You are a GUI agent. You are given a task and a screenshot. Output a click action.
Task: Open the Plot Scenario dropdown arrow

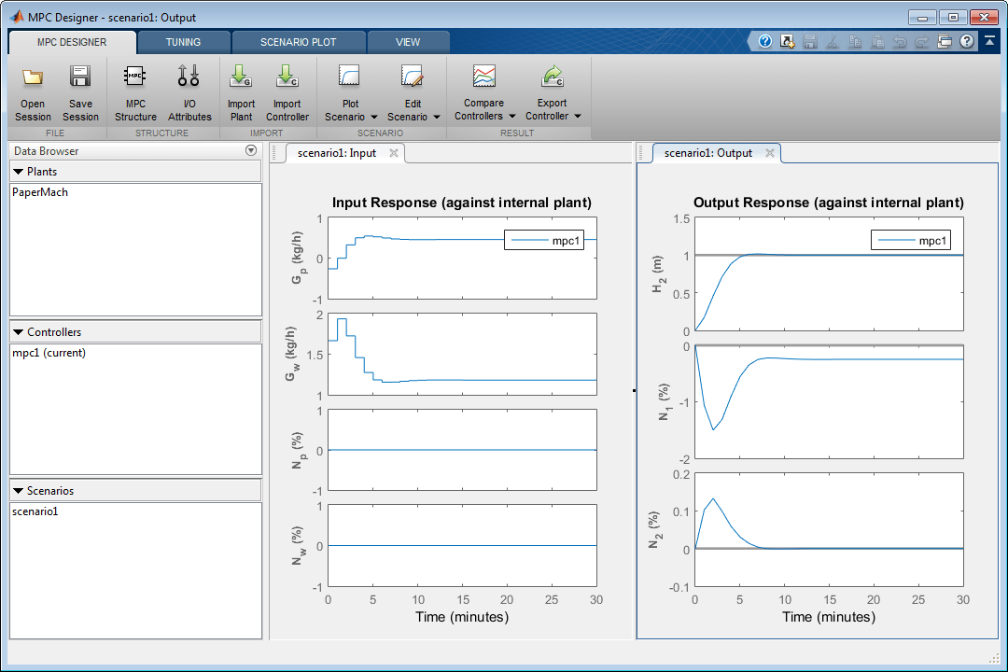(374, 117)
